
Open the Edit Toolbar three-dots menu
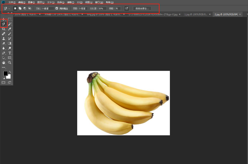(x=4, y=68)
